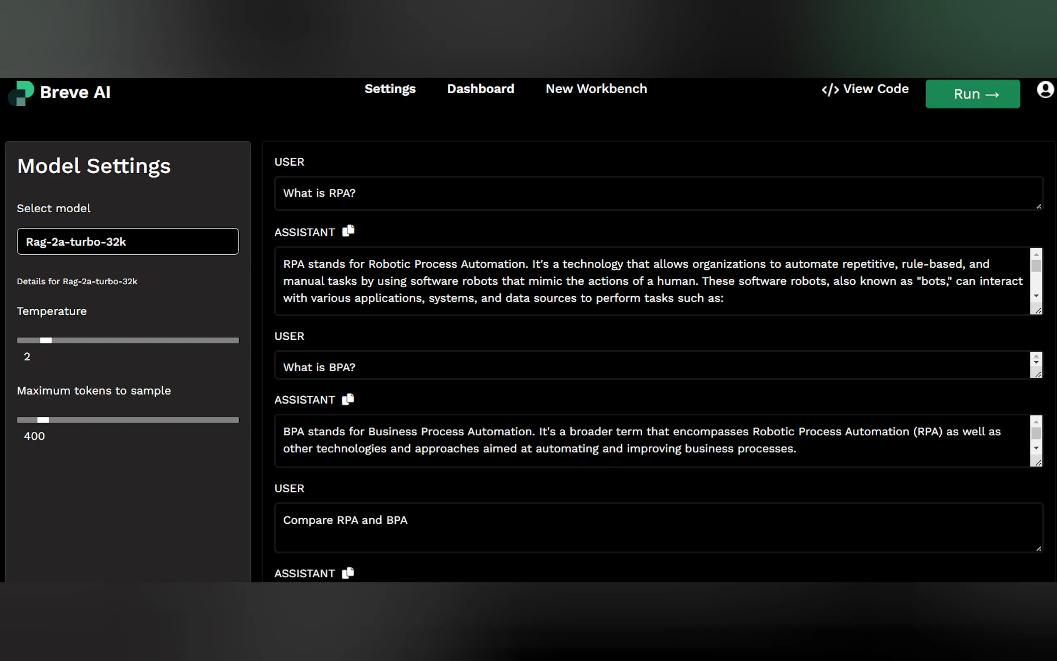1057x661 pixels.
Task: Open the Settings menu item
Action: pos(390,89)
